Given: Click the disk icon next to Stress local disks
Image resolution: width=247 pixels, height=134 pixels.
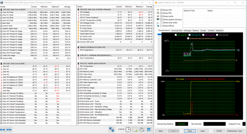Looking at the screenshot, I should [x=158, y=22].
